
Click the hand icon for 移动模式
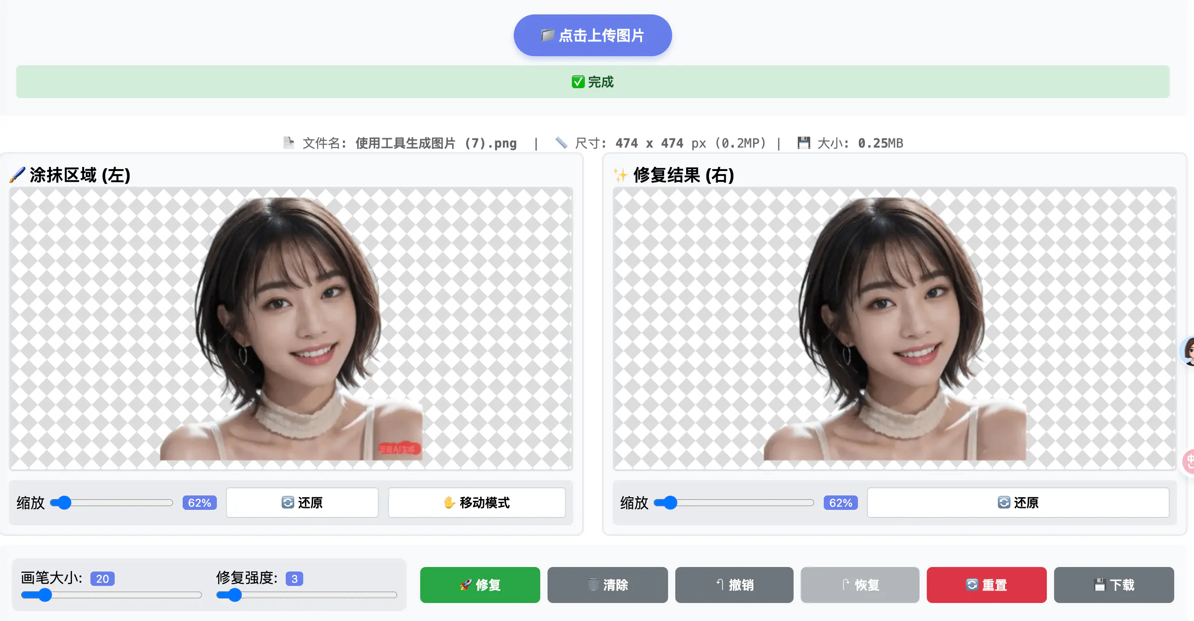[449, 502]
